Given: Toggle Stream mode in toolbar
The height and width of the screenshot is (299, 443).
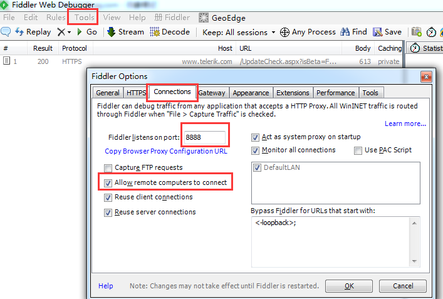Looking at the screenshot, I should (126, 32).
